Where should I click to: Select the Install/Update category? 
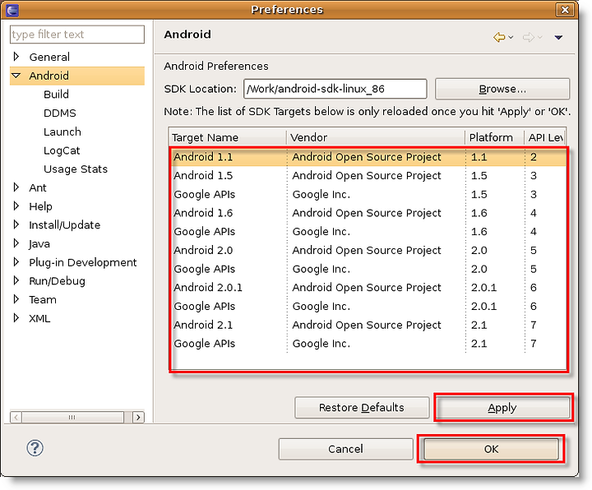tap(65, 225)
